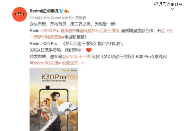This screenshot has height=131, width=186.
Task: Click the collapse arrow after 收起全文
Action: pyautogui.click(x=83, y=63)
